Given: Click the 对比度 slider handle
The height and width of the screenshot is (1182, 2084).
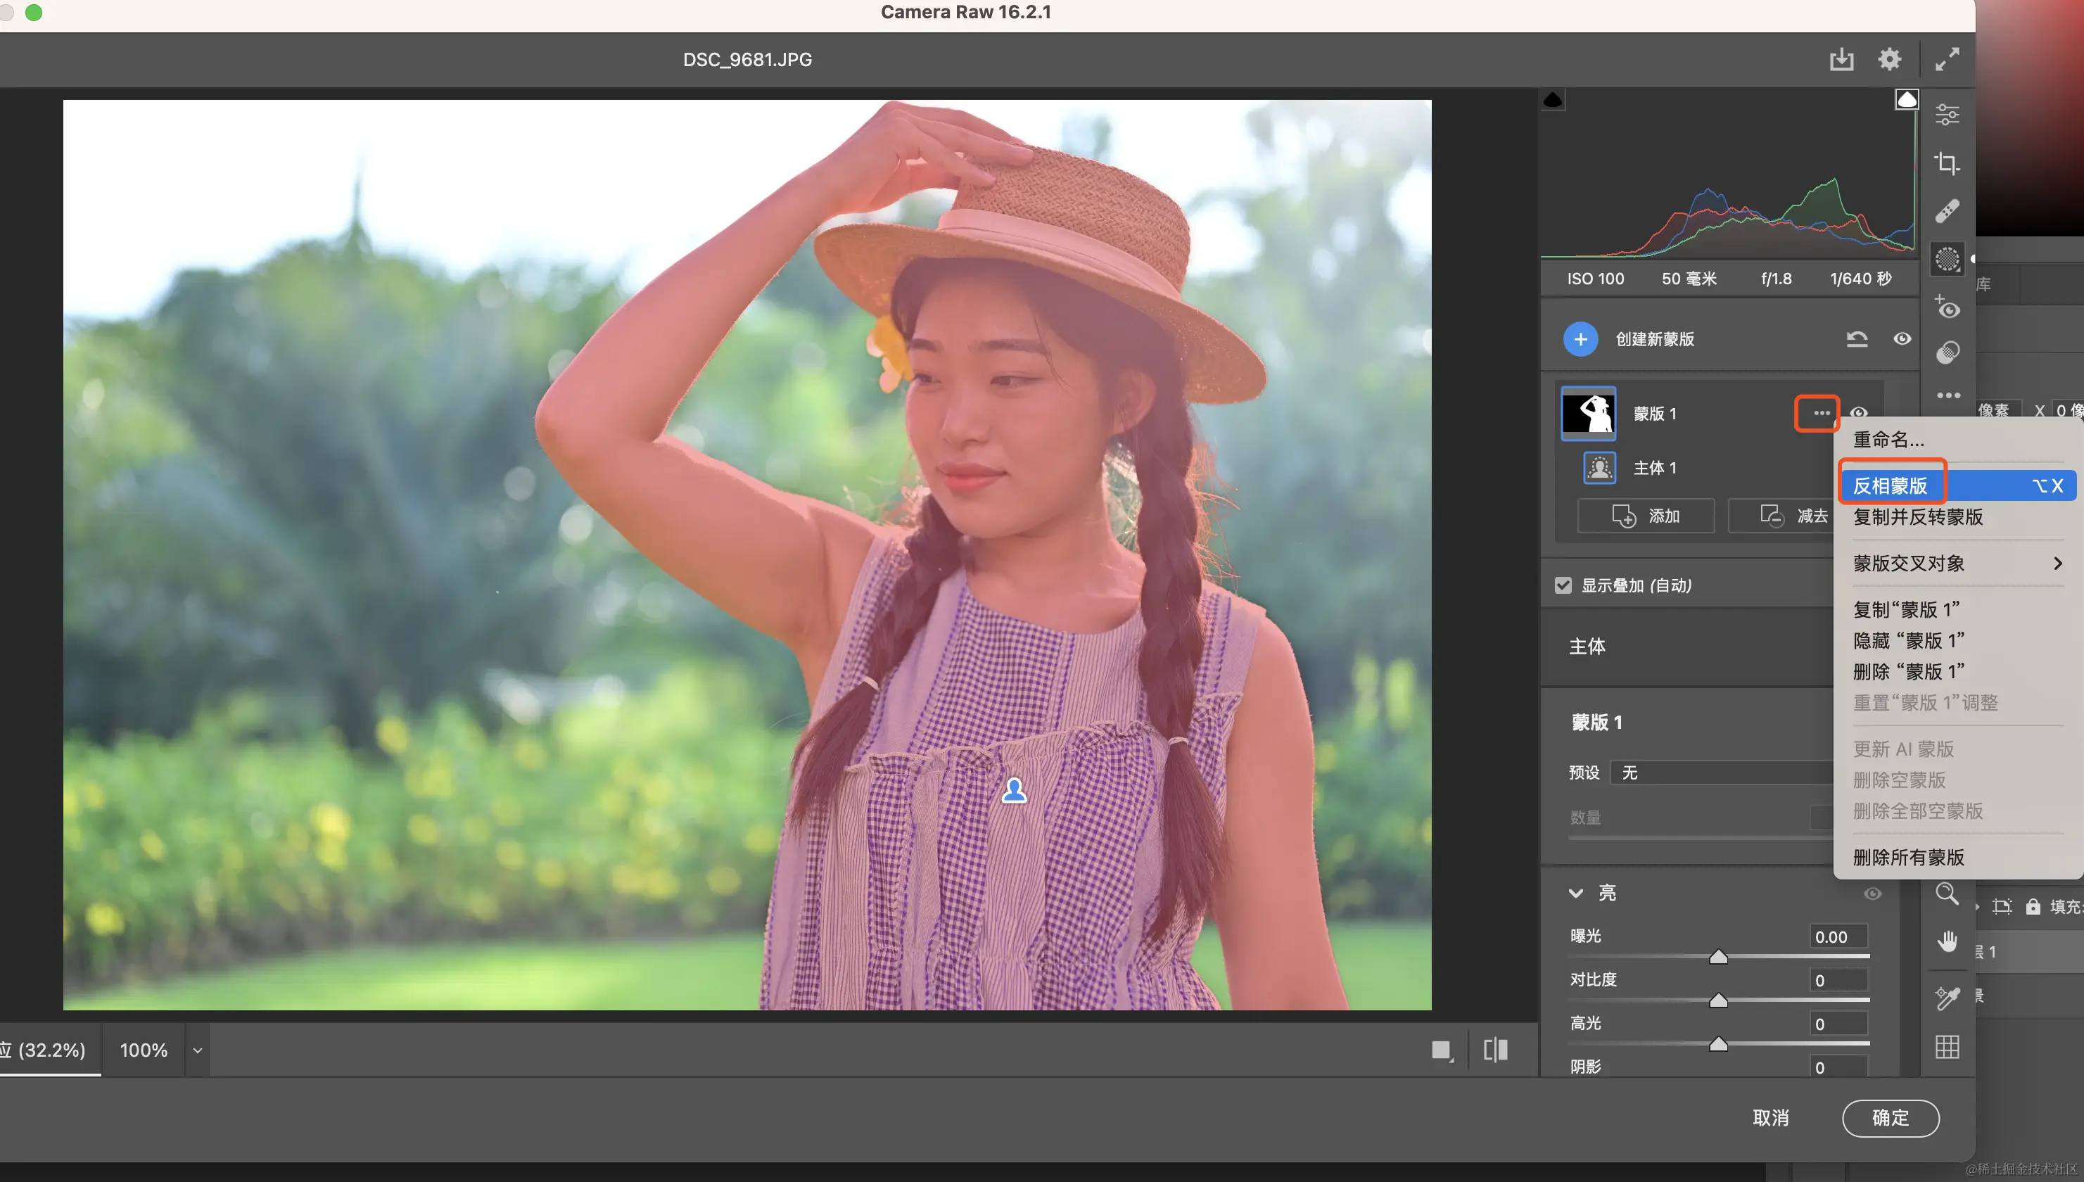Looking at the screenshot, I should (x=1718, y=1000).
